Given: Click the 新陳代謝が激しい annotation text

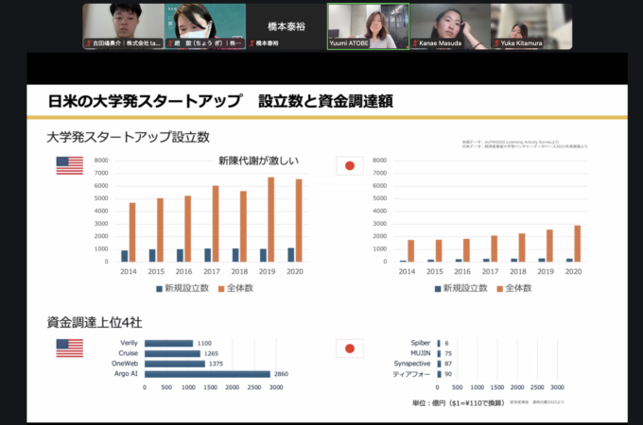Looking at the screenshot, I should [x=258, y=160].
